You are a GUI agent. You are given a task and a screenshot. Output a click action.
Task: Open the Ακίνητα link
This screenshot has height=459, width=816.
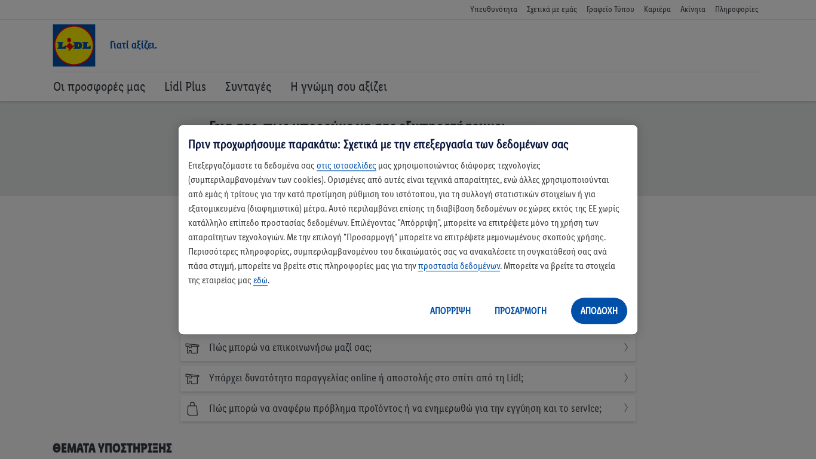point(693,10)
